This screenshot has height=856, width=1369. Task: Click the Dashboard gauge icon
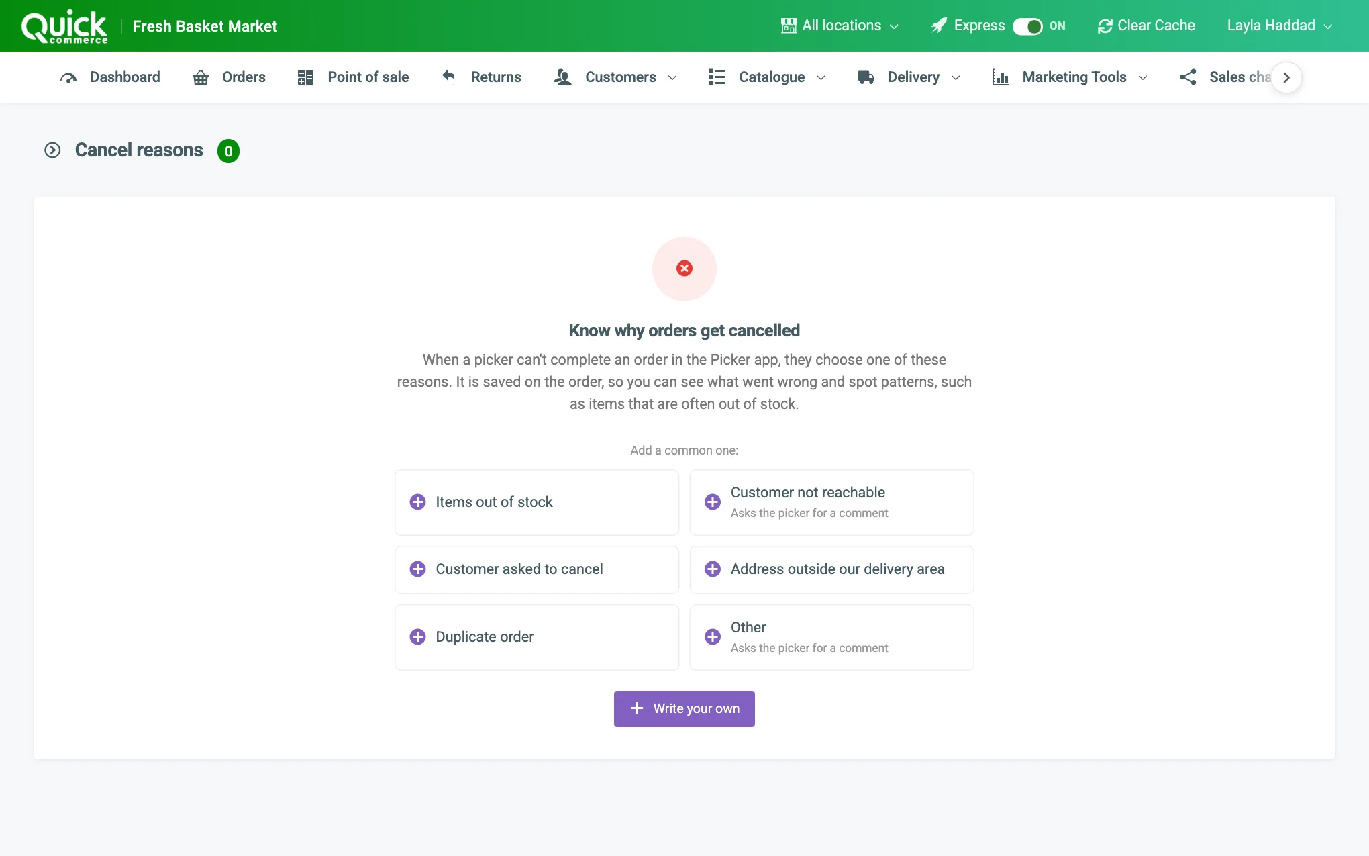pos(68,78)
